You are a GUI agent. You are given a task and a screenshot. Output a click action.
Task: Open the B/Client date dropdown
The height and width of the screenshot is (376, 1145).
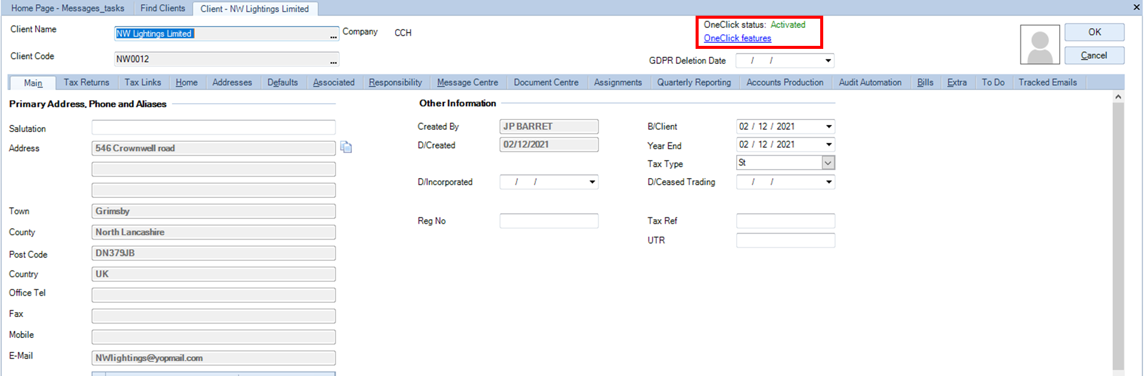point(829,127)
